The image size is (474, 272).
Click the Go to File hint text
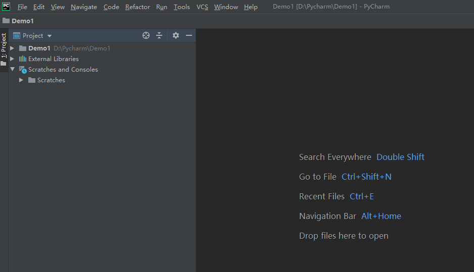tap(318, 177)
